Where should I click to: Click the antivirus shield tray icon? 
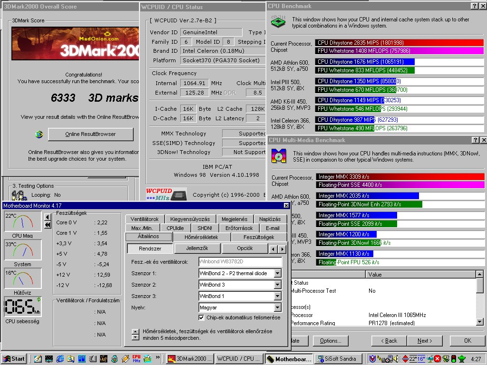372,359
